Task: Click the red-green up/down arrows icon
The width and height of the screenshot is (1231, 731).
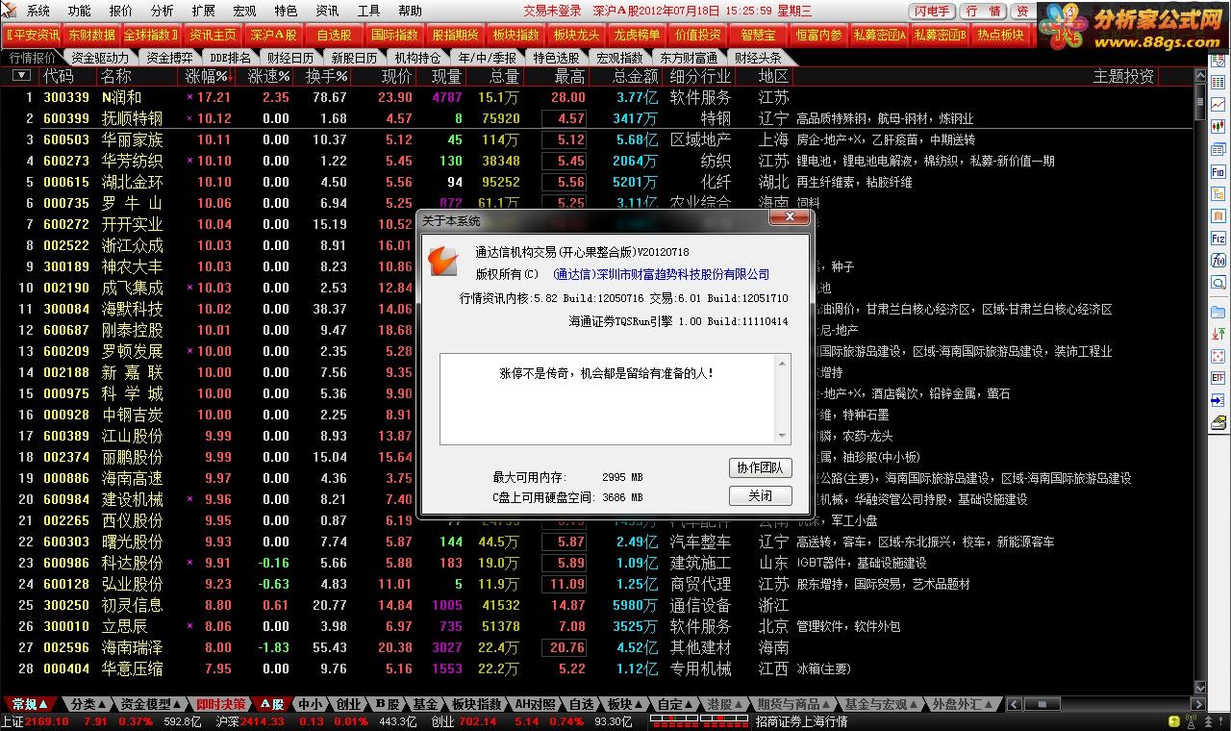Action: (x=1218, y=334)
